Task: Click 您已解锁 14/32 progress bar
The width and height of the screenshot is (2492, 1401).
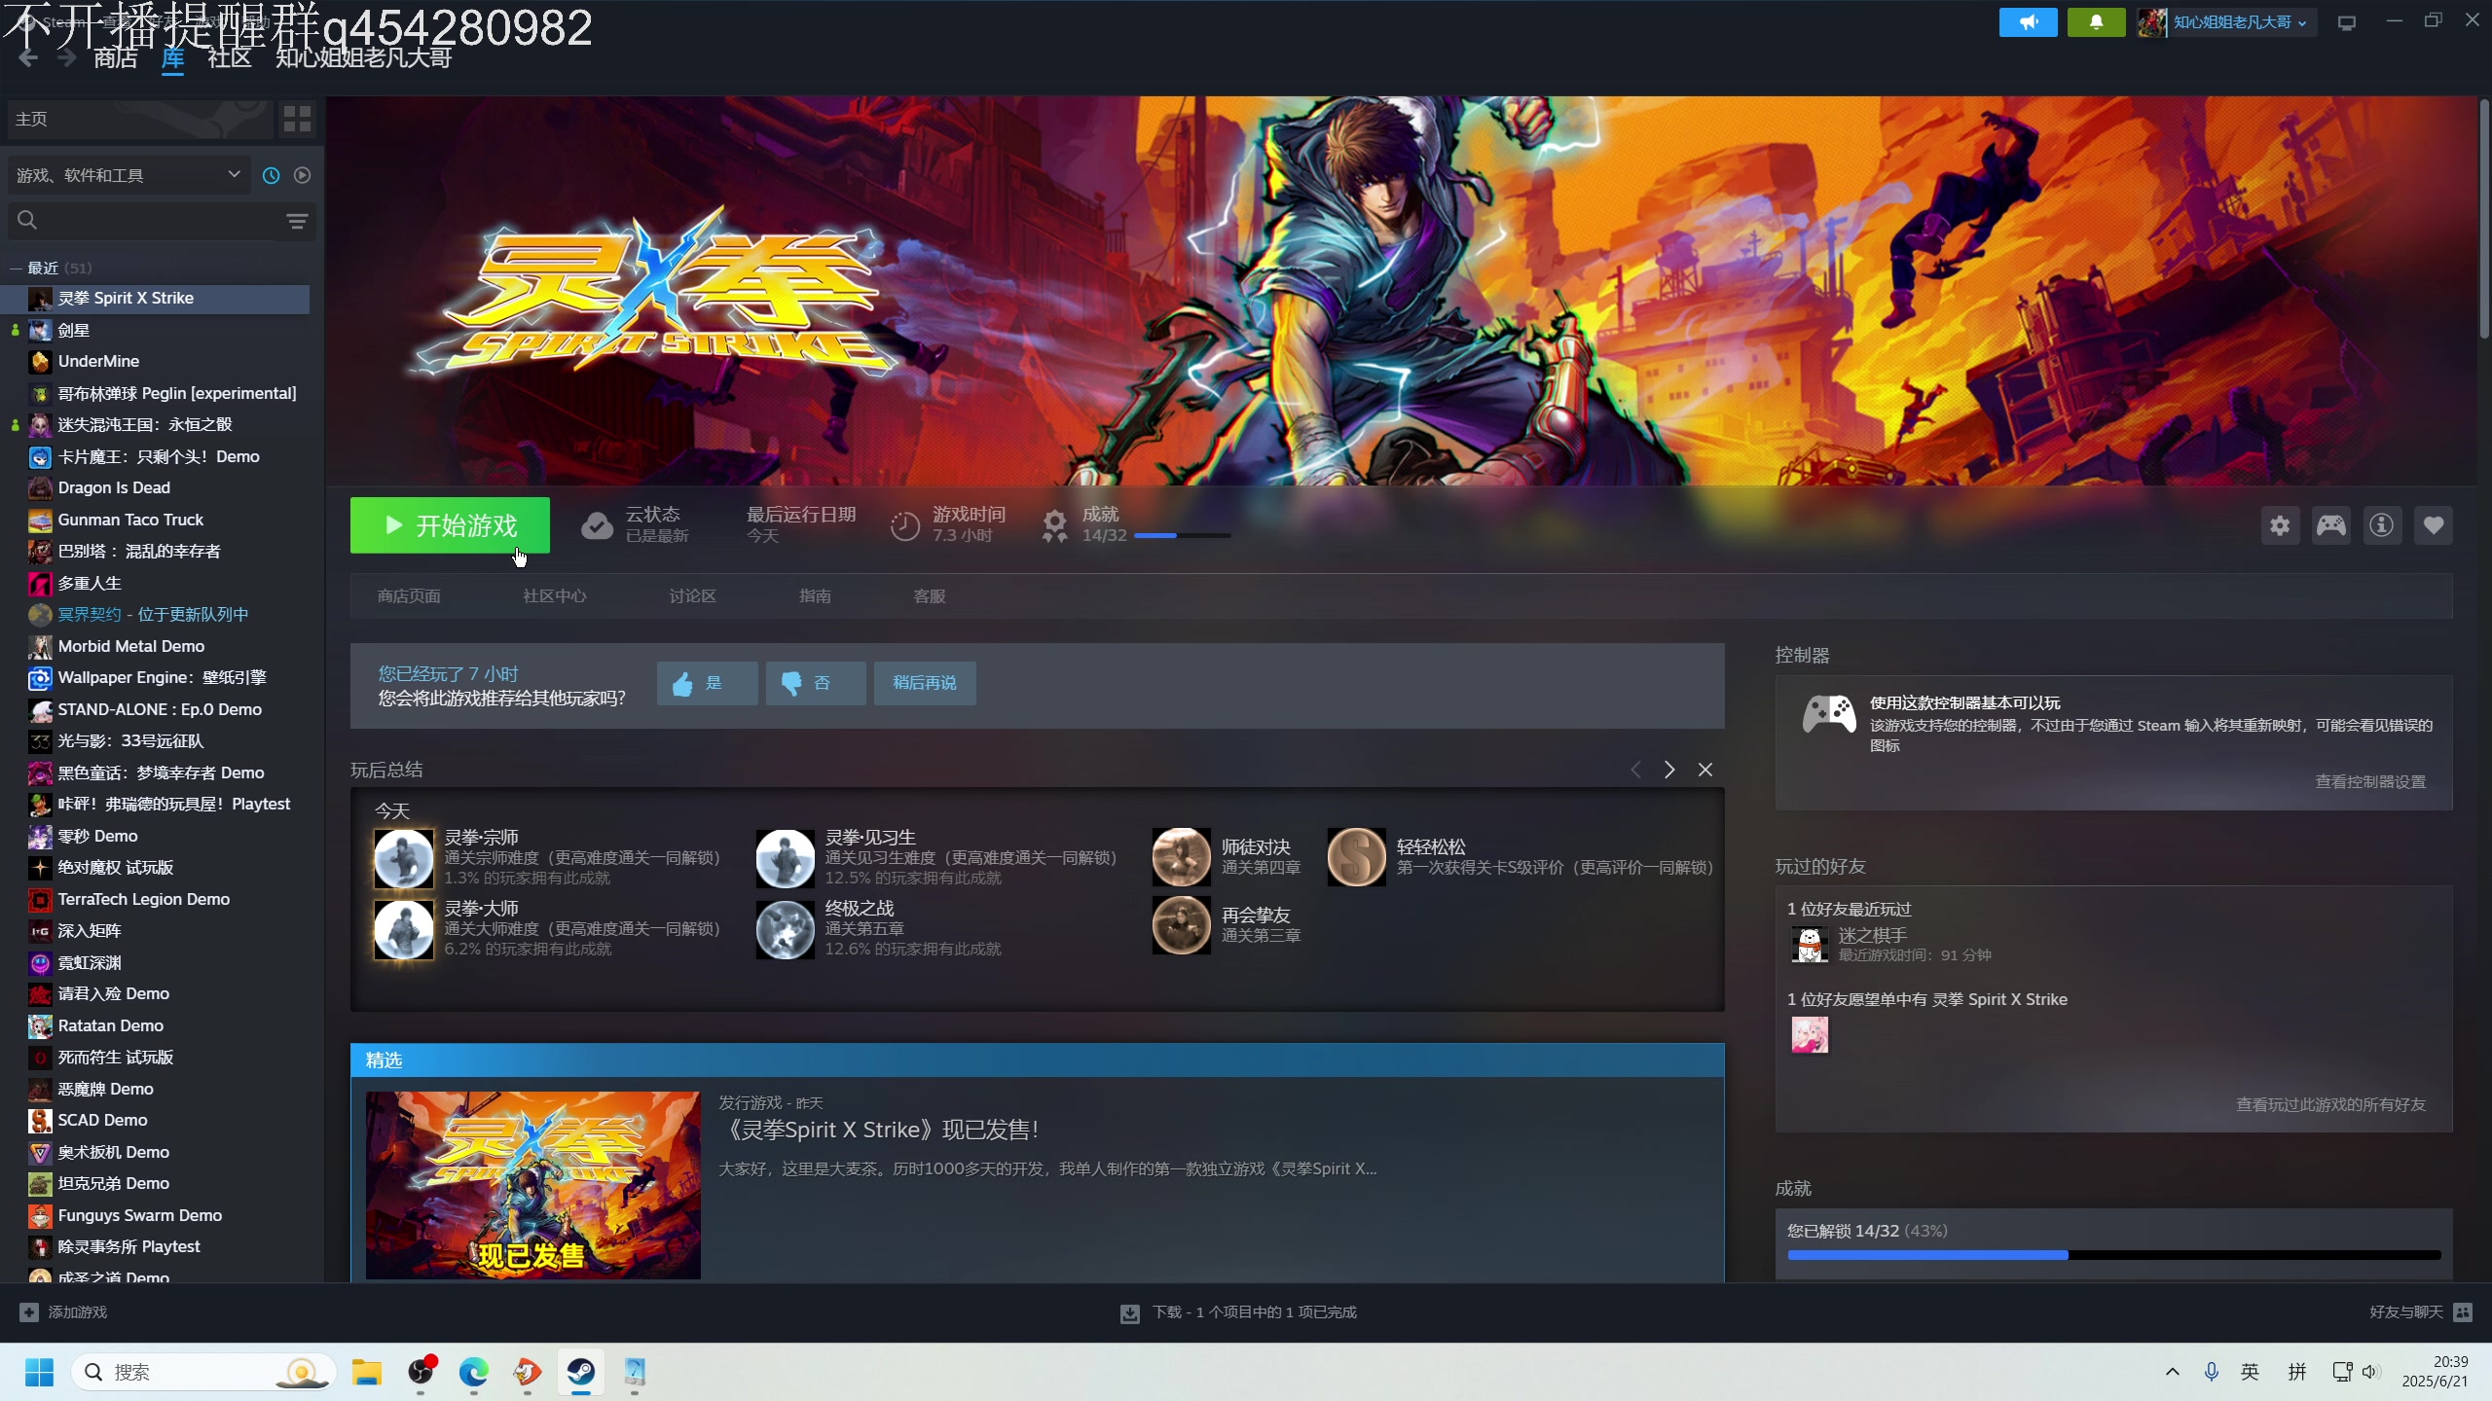Action: (2114, 1255)
